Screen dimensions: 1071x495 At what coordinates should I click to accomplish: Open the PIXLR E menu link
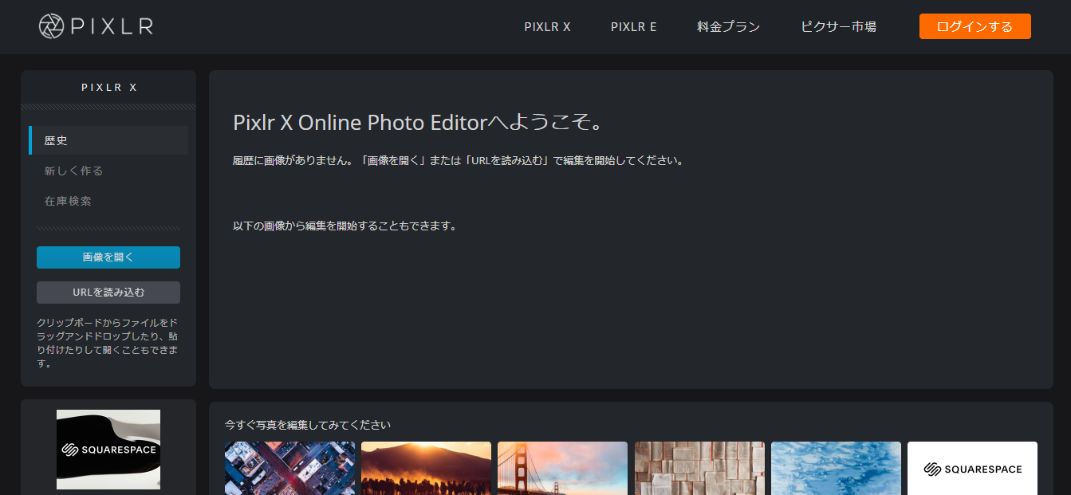634,26
